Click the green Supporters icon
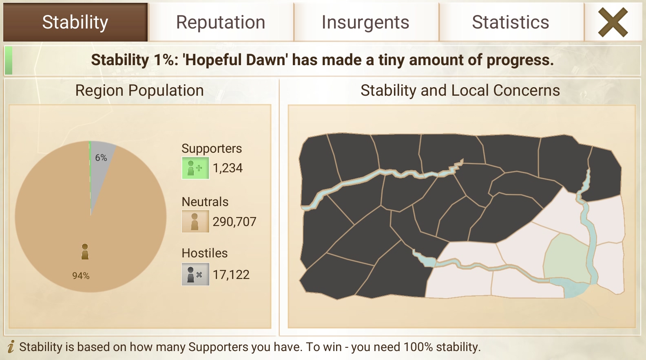The image size is (646, 360). pos(195,168)
